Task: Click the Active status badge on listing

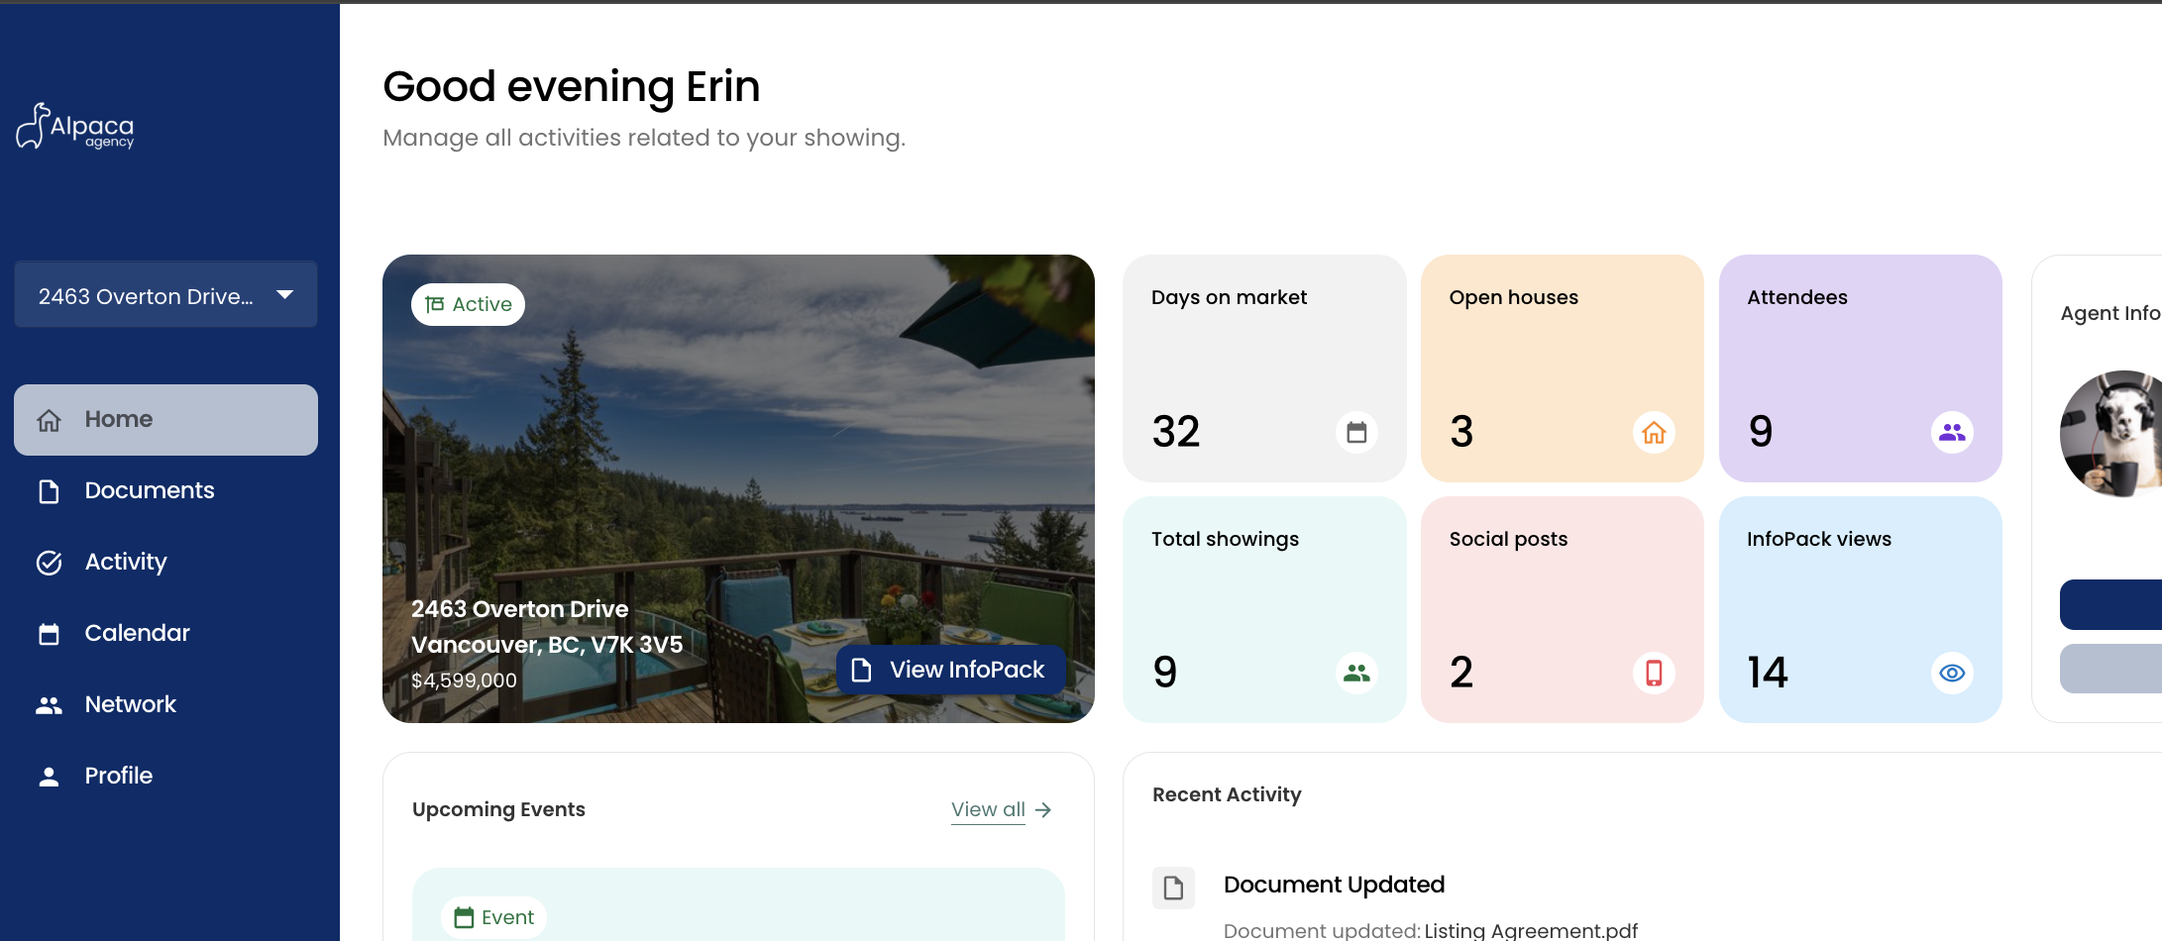Action: (468, 304)
